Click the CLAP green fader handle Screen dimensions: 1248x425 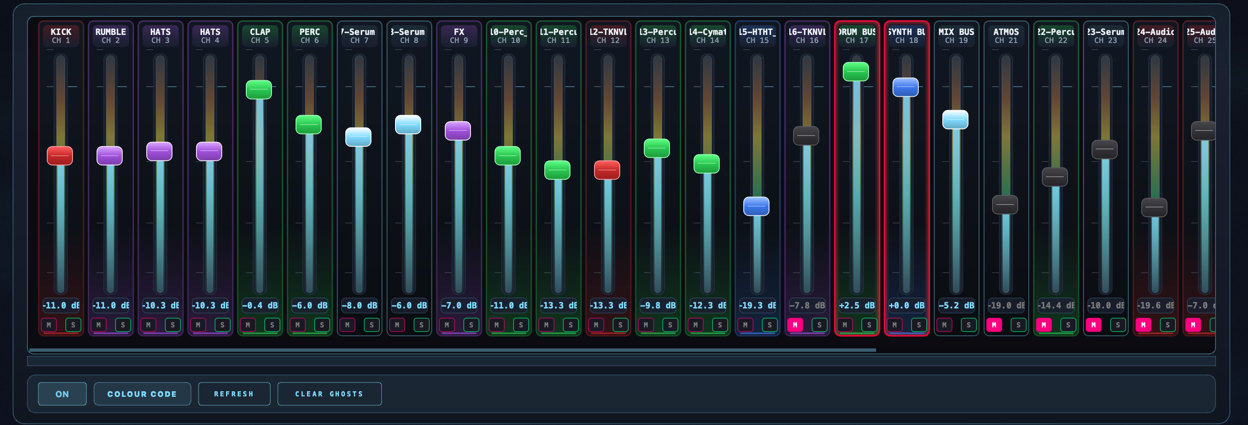click(259, 90)
